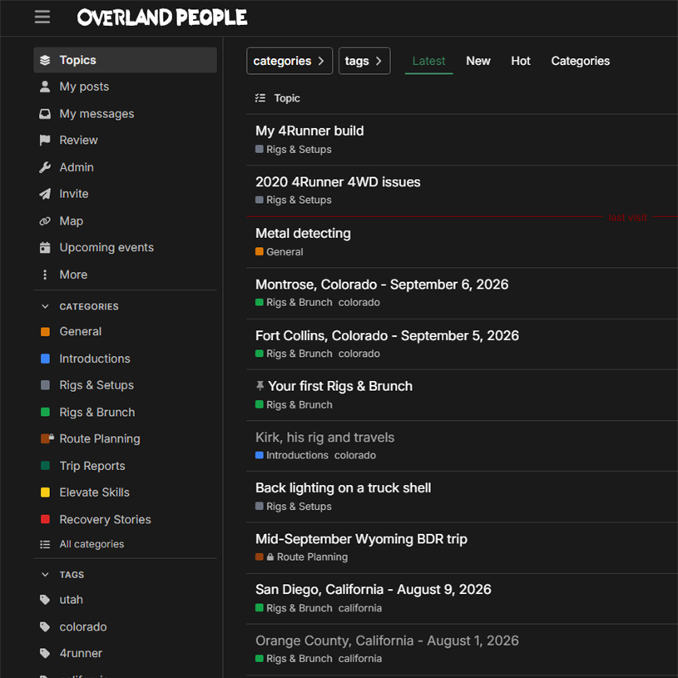Open '2020 4Runner 4WD issues' topic
678x678 pixels.
coord(338,182)
